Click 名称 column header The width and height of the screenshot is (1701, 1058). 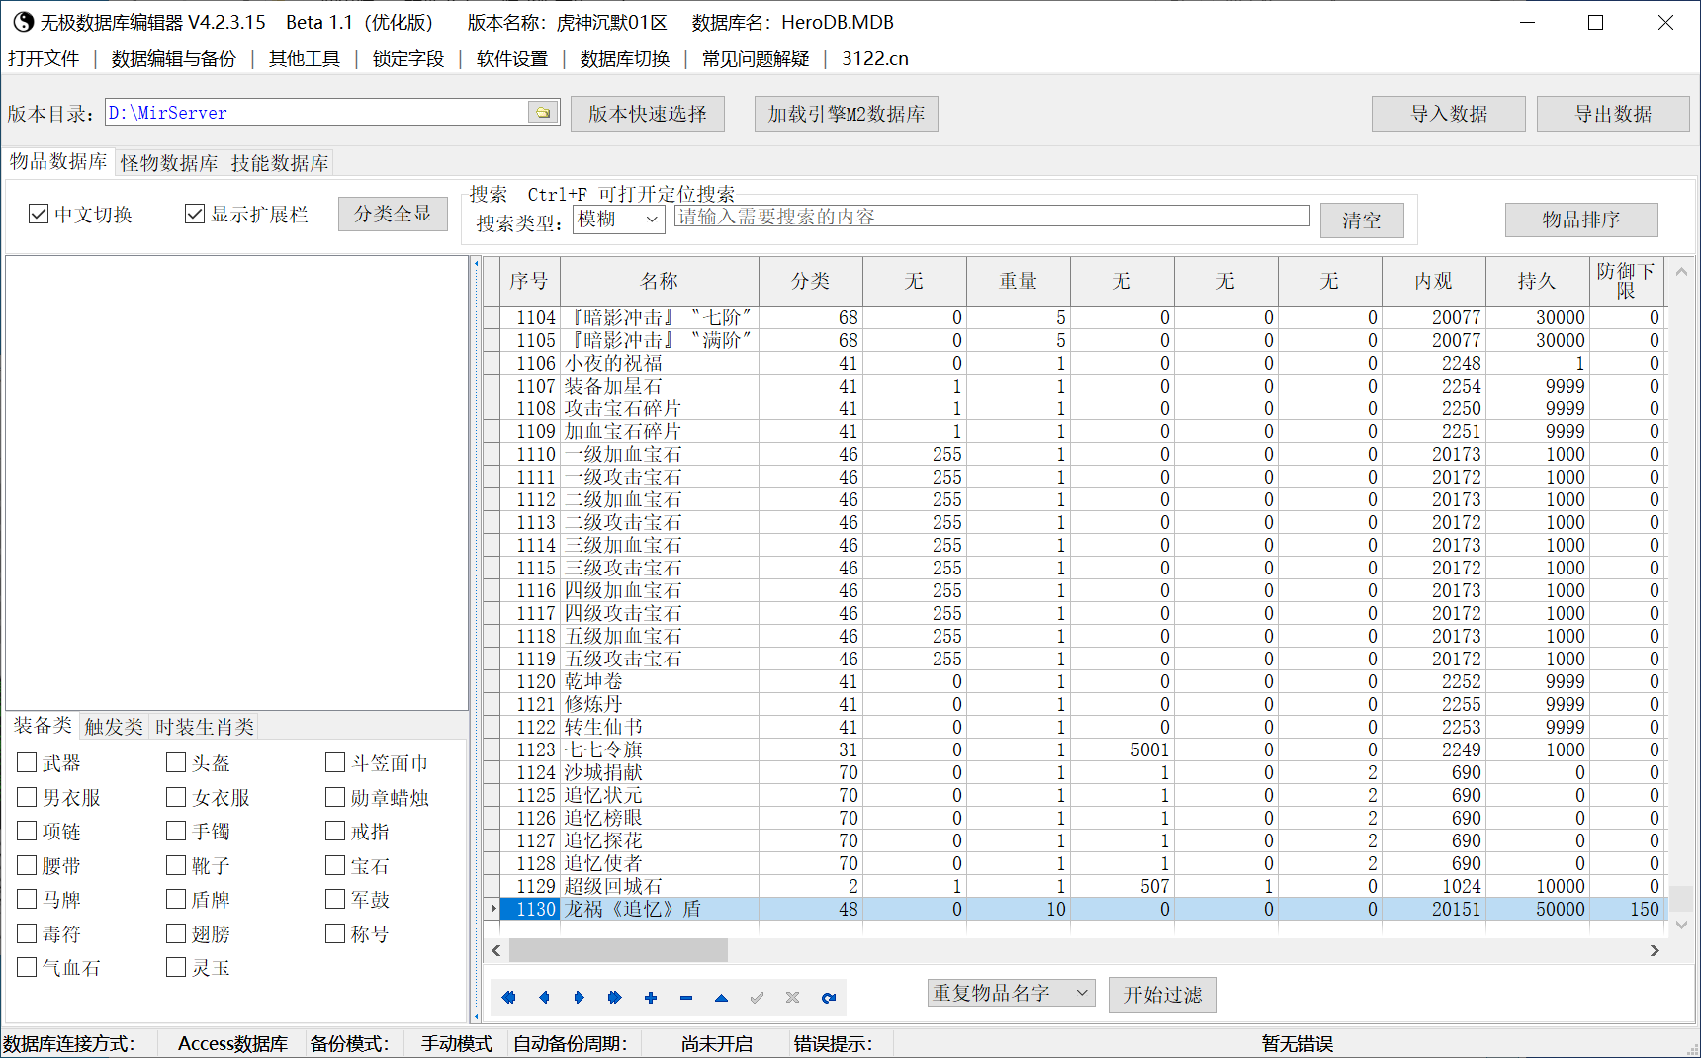(x=660, y=281)
